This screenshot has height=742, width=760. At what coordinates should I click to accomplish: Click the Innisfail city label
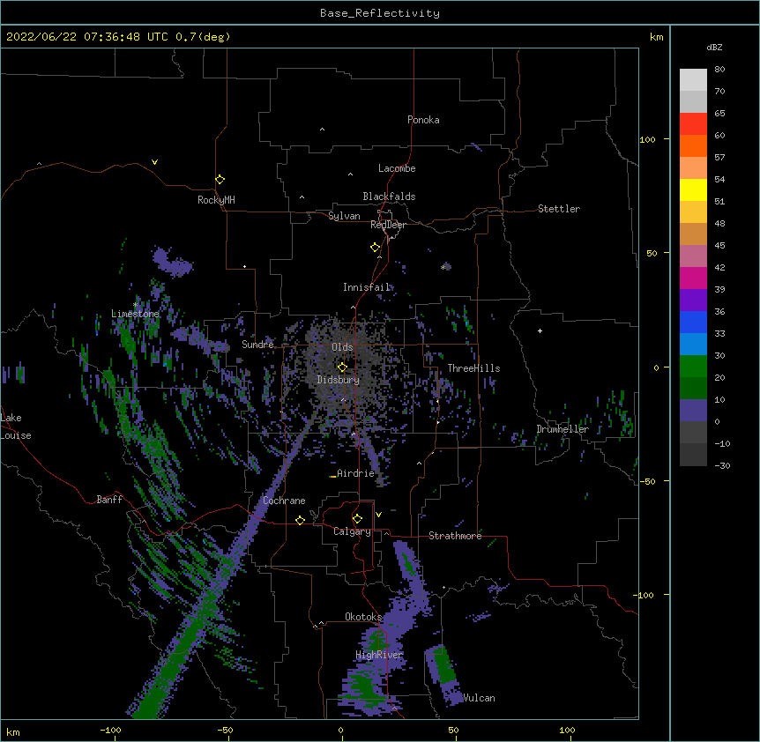point(367,287)
